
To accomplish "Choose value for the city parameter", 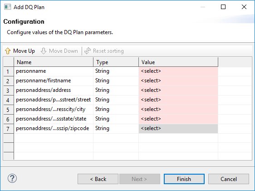I will point(178,109).
